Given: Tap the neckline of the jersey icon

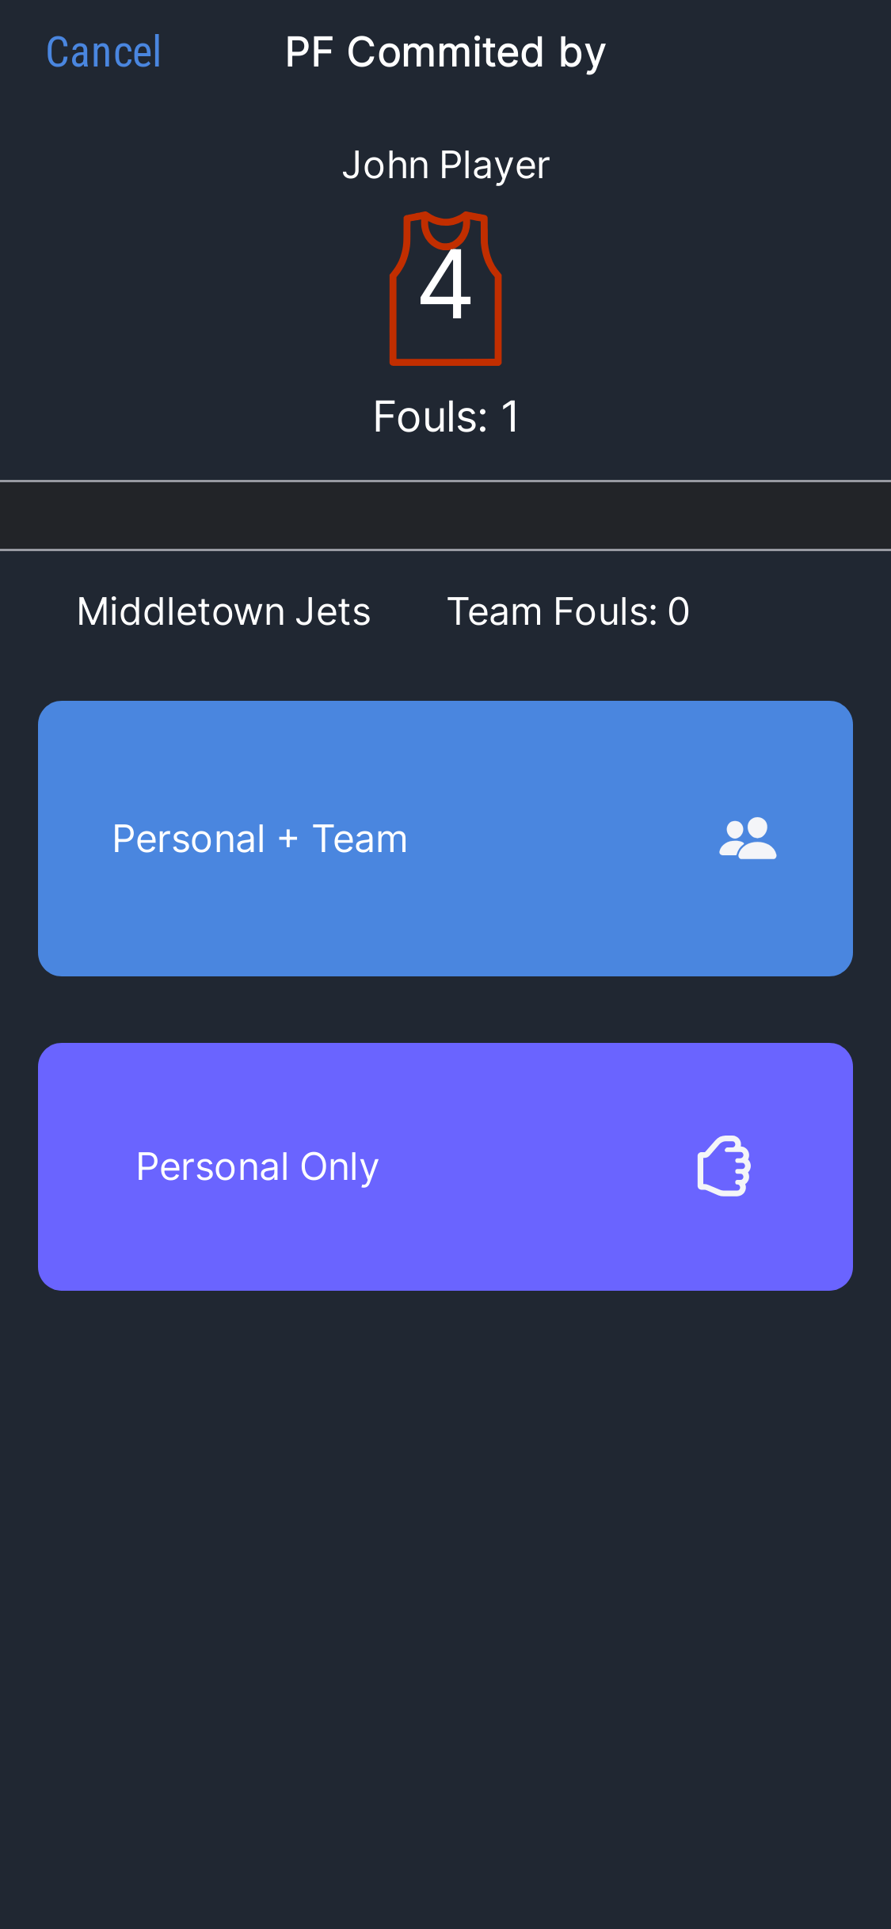Looking at the screenshot, I should [445, 230].
